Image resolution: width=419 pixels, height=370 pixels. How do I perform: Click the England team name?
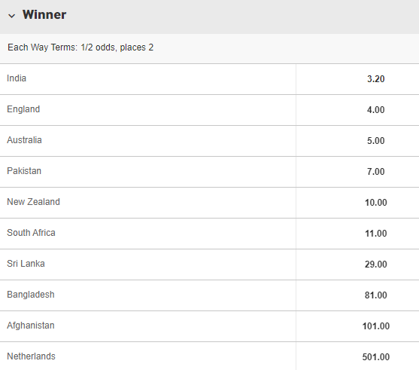tap(23, 109)
